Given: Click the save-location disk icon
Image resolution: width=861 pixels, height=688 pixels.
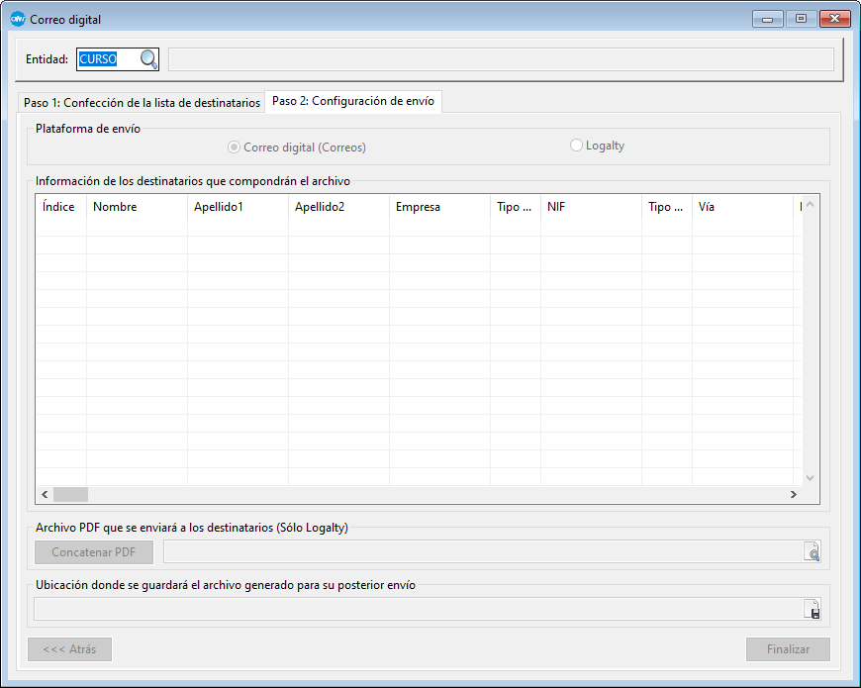Looking at the screenshot, I should tap(812, 610).
